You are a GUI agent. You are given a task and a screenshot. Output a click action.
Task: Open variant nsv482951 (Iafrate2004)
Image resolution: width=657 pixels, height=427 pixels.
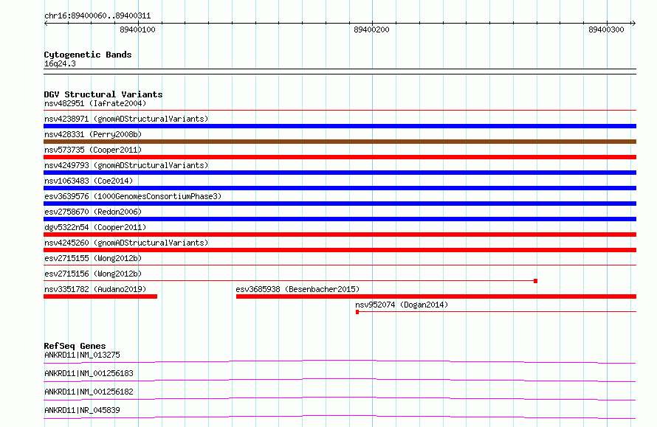pyautogui.click(x=95, y=103)
